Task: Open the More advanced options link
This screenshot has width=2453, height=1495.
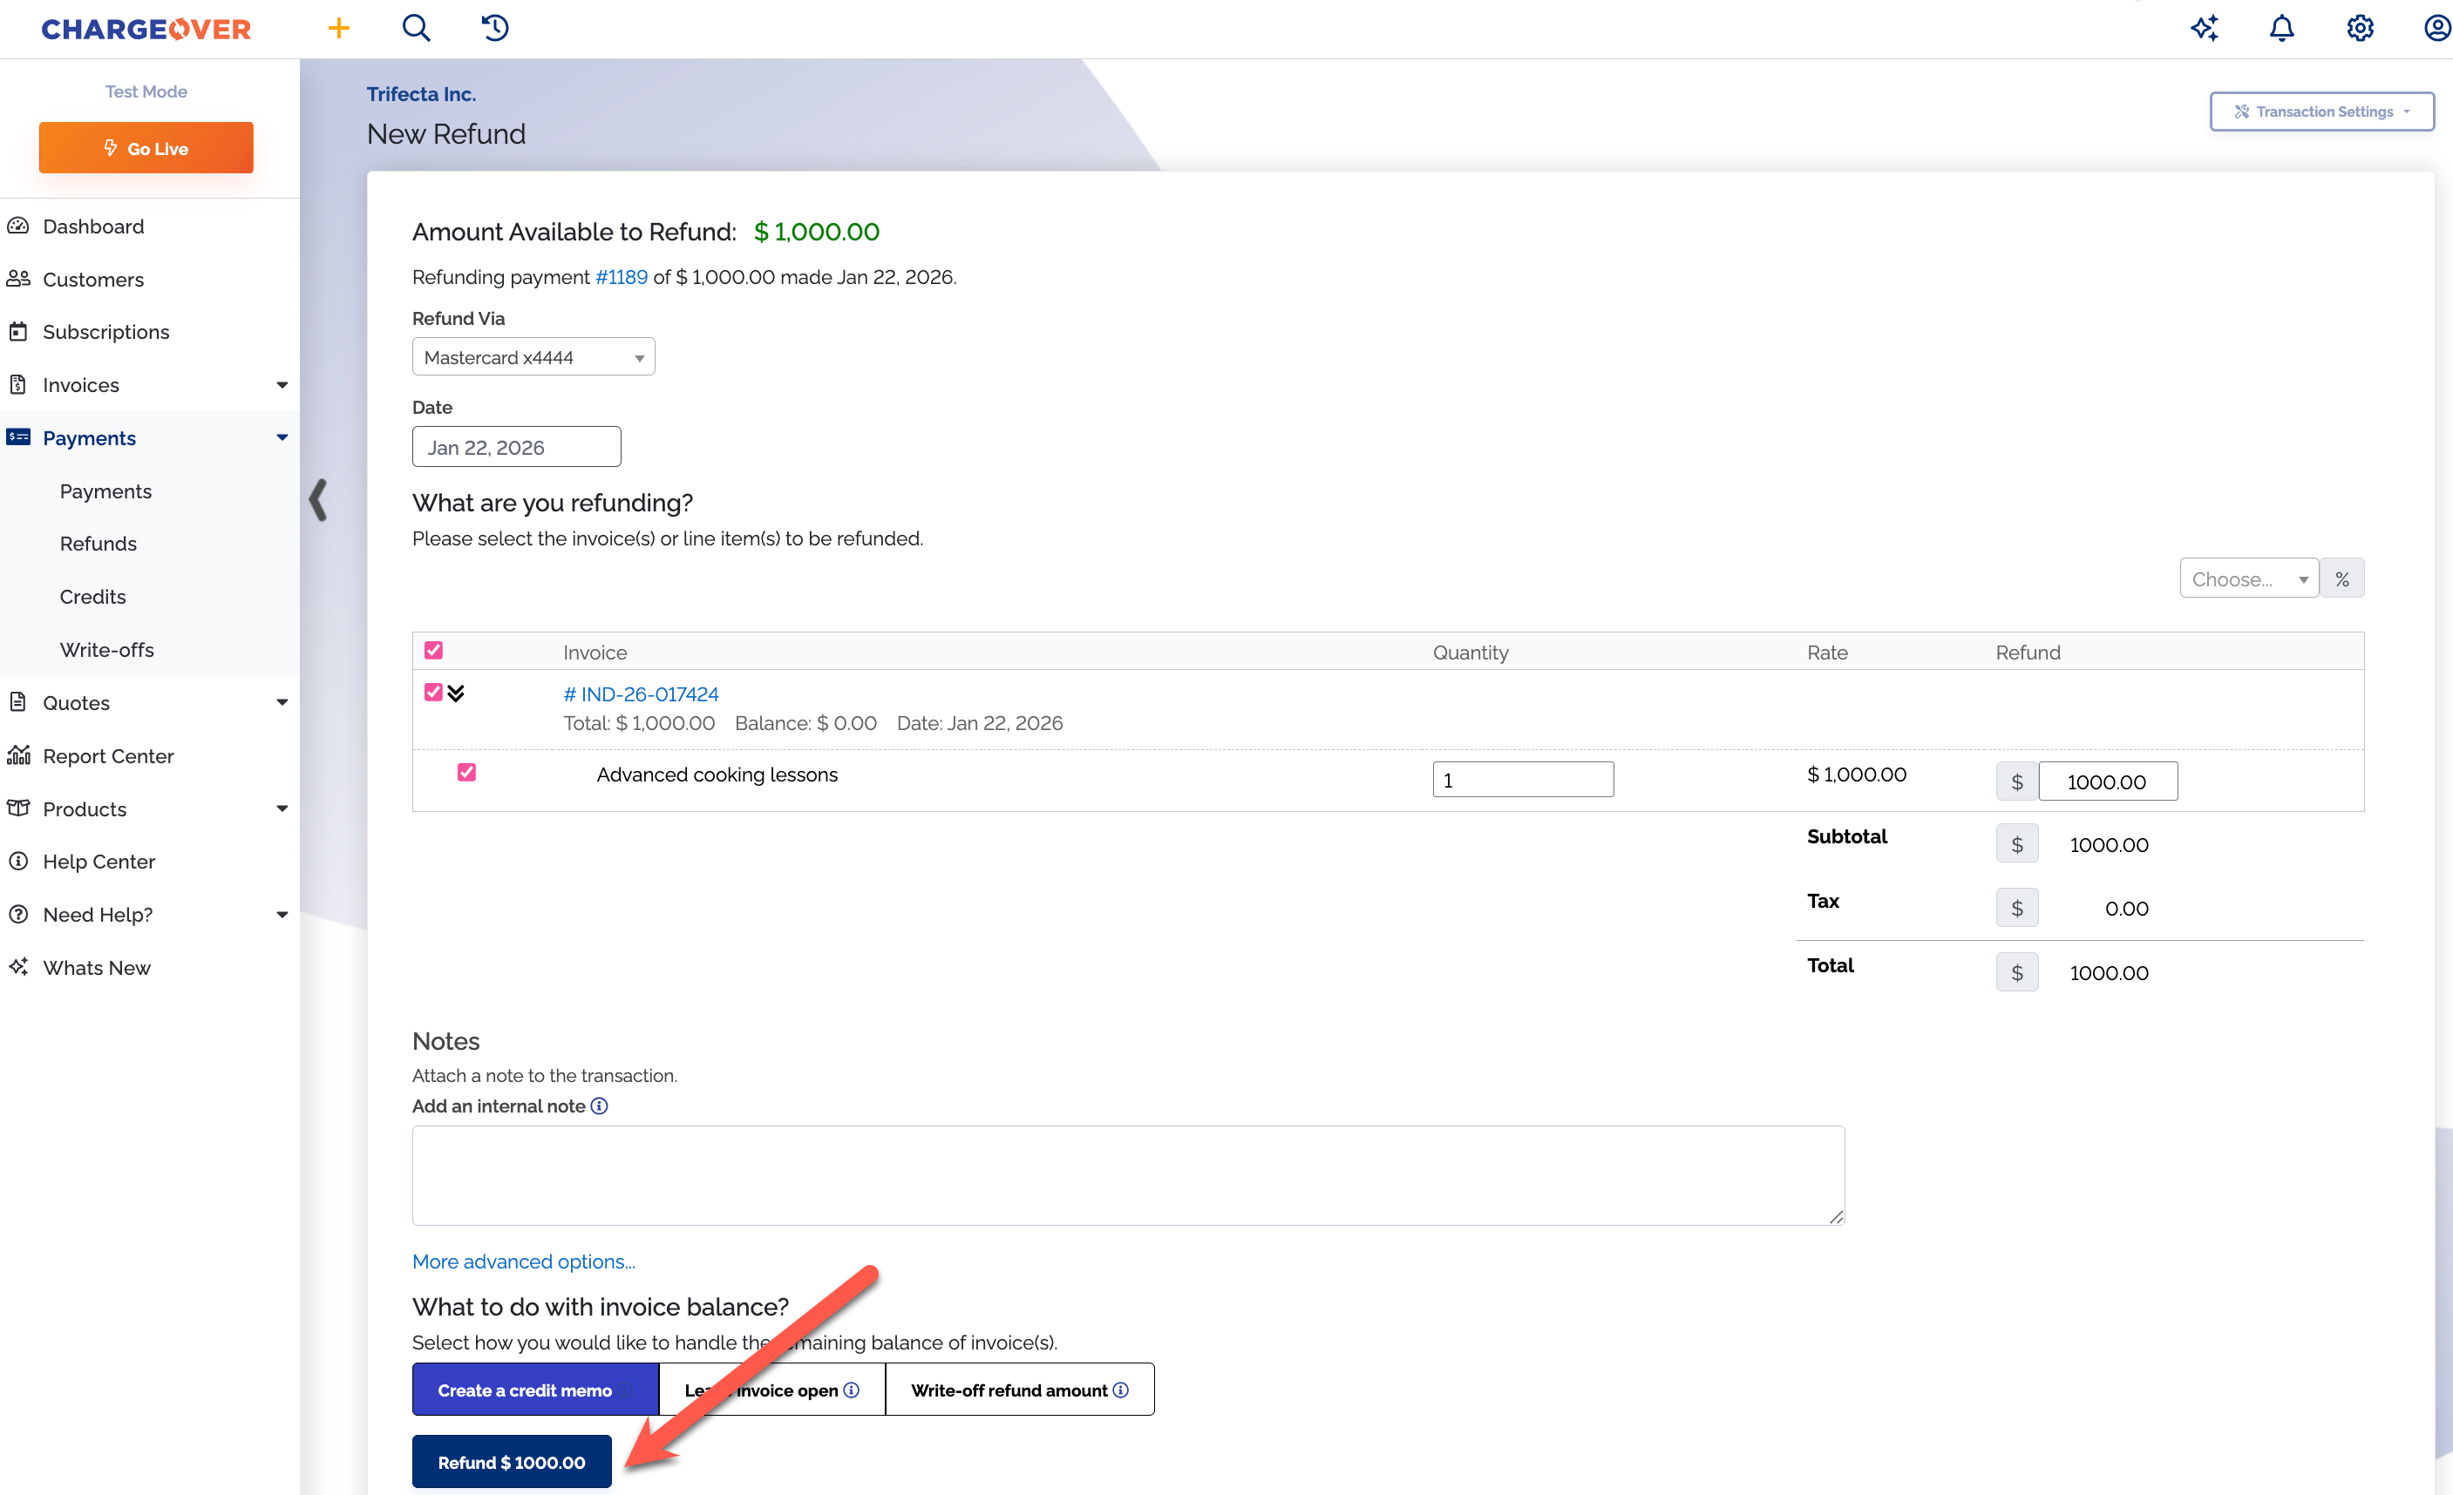Action: point(524,1262)
